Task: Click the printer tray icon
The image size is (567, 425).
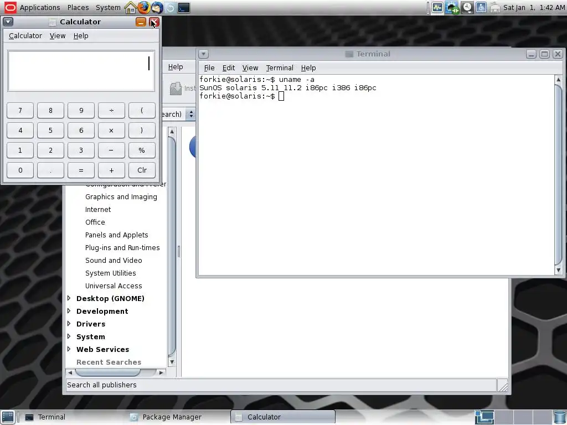Action: 495,8
